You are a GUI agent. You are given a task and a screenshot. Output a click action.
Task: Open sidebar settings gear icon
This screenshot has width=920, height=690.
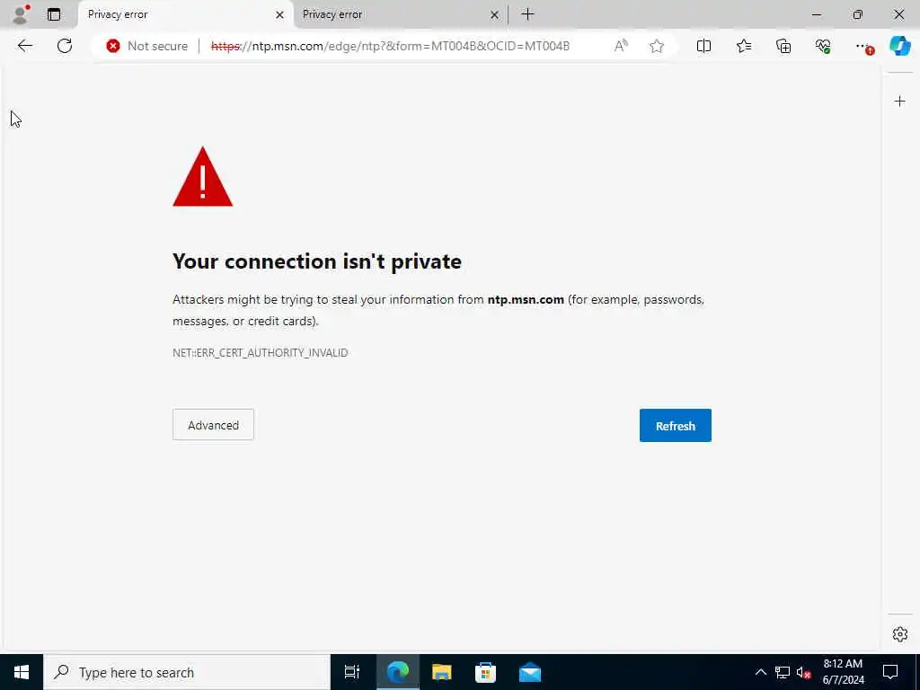pos(900,634)
